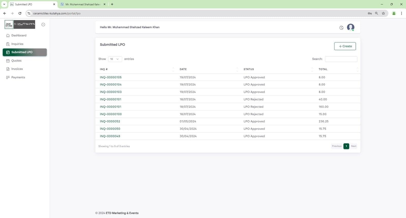Click 'Showing 1 to 9 of 9 entries' text
Image resolution: width=406 pixels, height=218 pixels.
point(114,146)
